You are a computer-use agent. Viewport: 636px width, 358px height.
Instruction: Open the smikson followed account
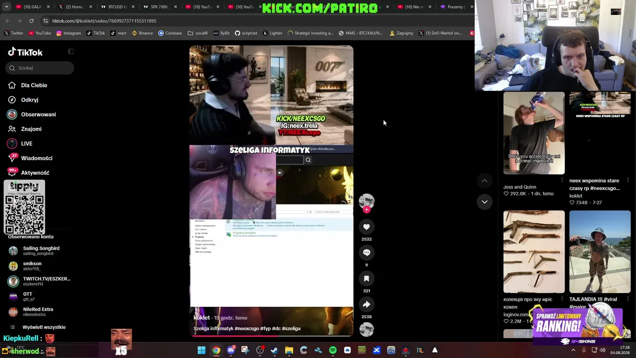click(x=25, y=266)
